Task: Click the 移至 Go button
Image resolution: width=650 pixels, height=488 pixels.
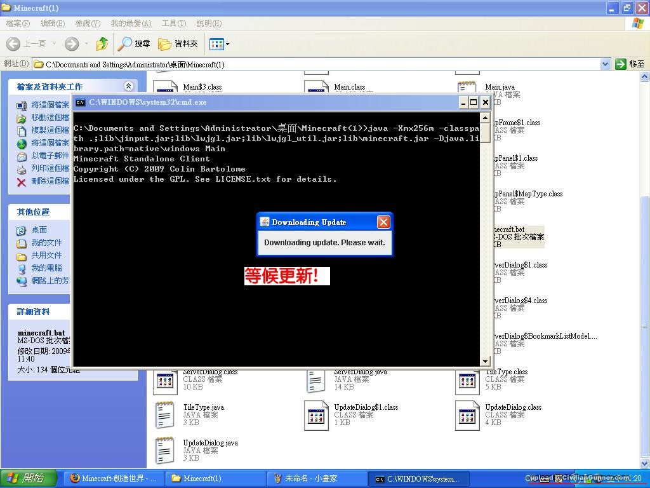Action: coord(630,64)
